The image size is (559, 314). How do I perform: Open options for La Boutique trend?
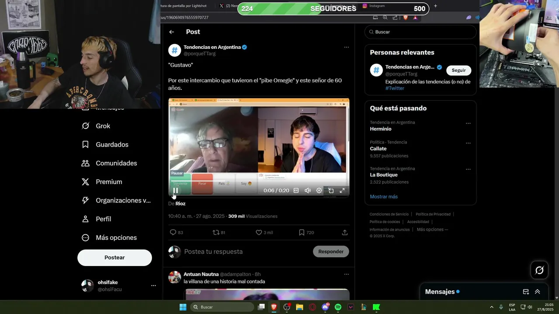468,169
